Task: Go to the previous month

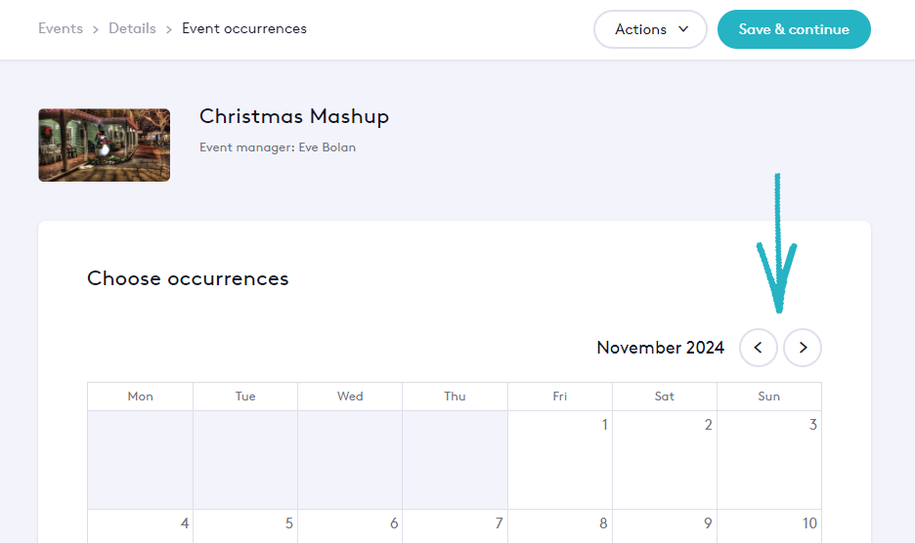Action: tap(759, 348)
